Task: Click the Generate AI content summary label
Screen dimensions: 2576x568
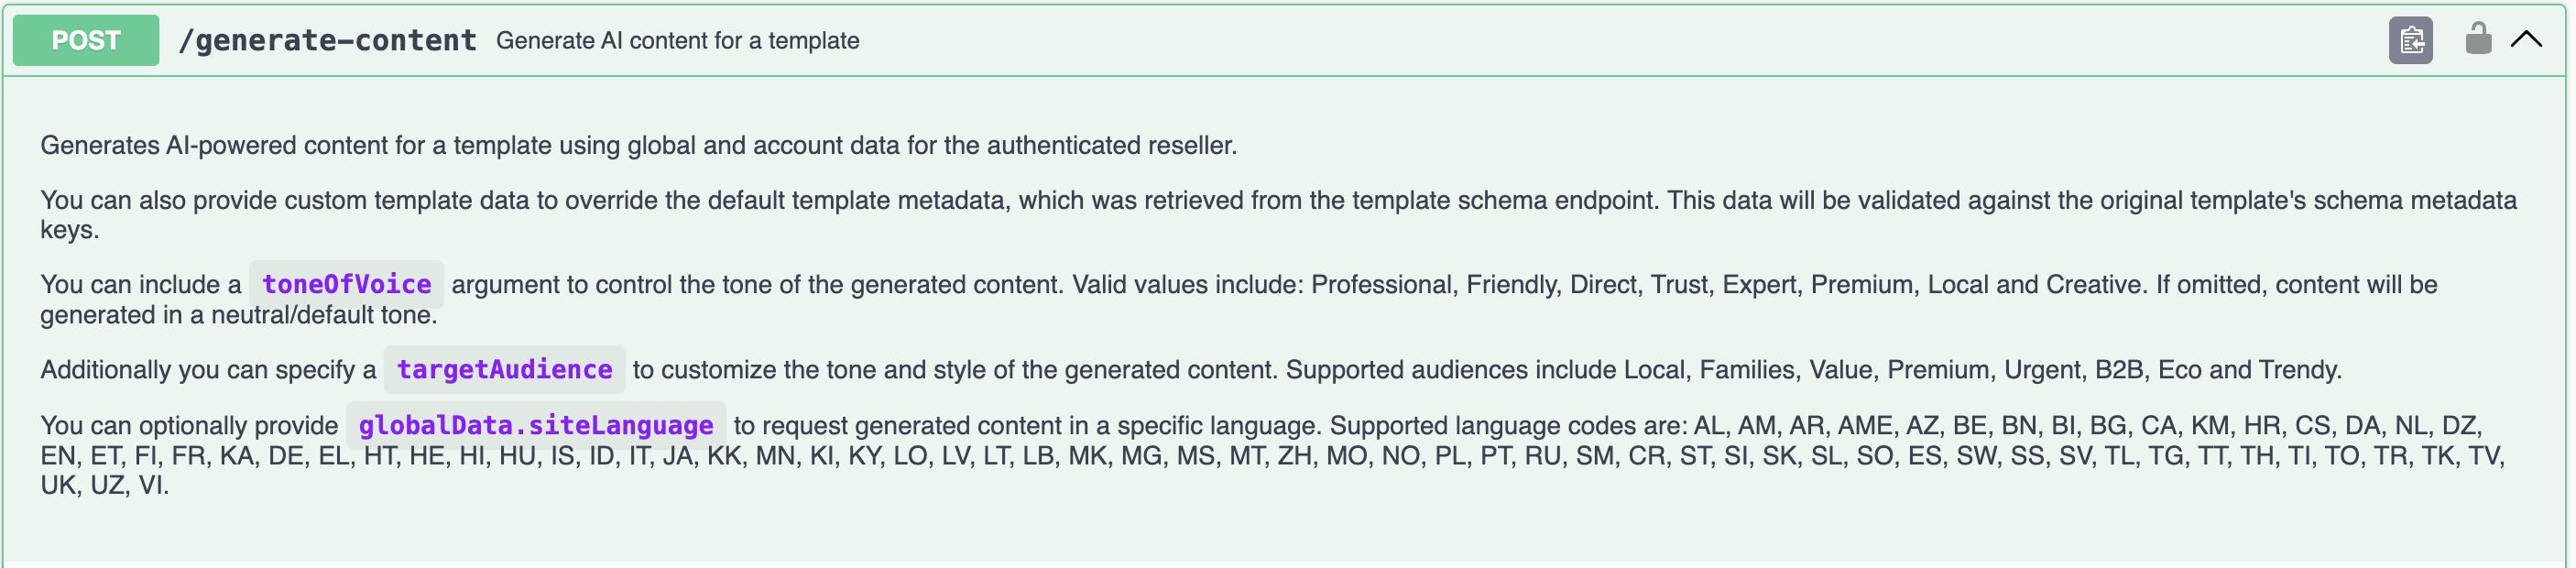Action: 678,41
